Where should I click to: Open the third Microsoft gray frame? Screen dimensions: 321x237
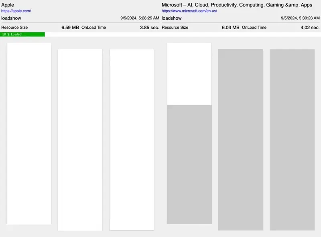coord(292,140)
